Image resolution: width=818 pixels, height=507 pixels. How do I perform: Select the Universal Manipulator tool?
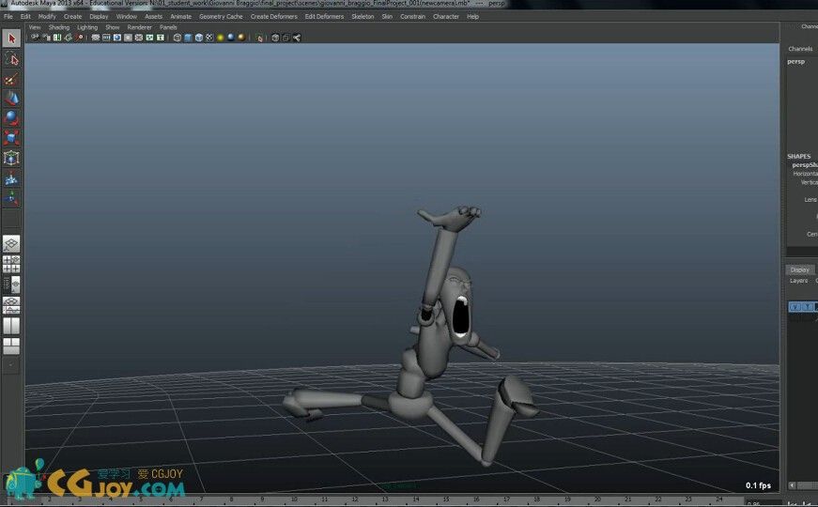click(11, 158)
